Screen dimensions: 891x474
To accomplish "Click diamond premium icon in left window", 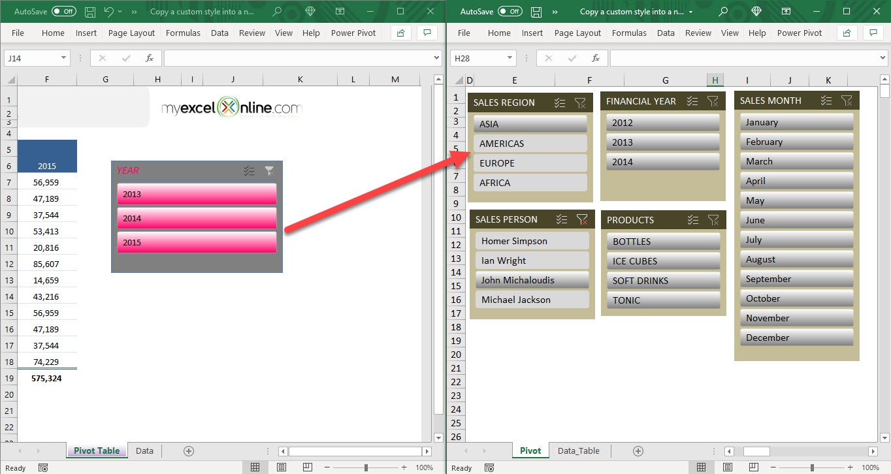I will tap(310, 12).
